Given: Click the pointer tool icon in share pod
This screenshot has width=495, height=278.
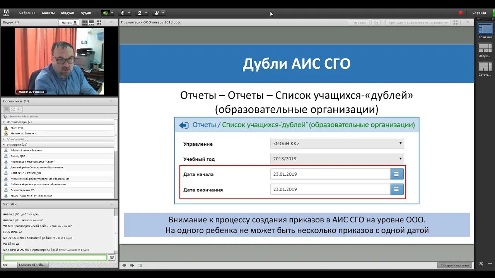Looking at the screenshot, I should point(376,22).
